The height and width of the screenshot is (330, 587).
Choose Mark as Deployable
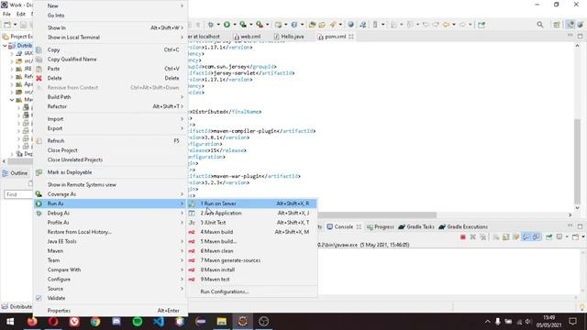[x=110, y=172]
